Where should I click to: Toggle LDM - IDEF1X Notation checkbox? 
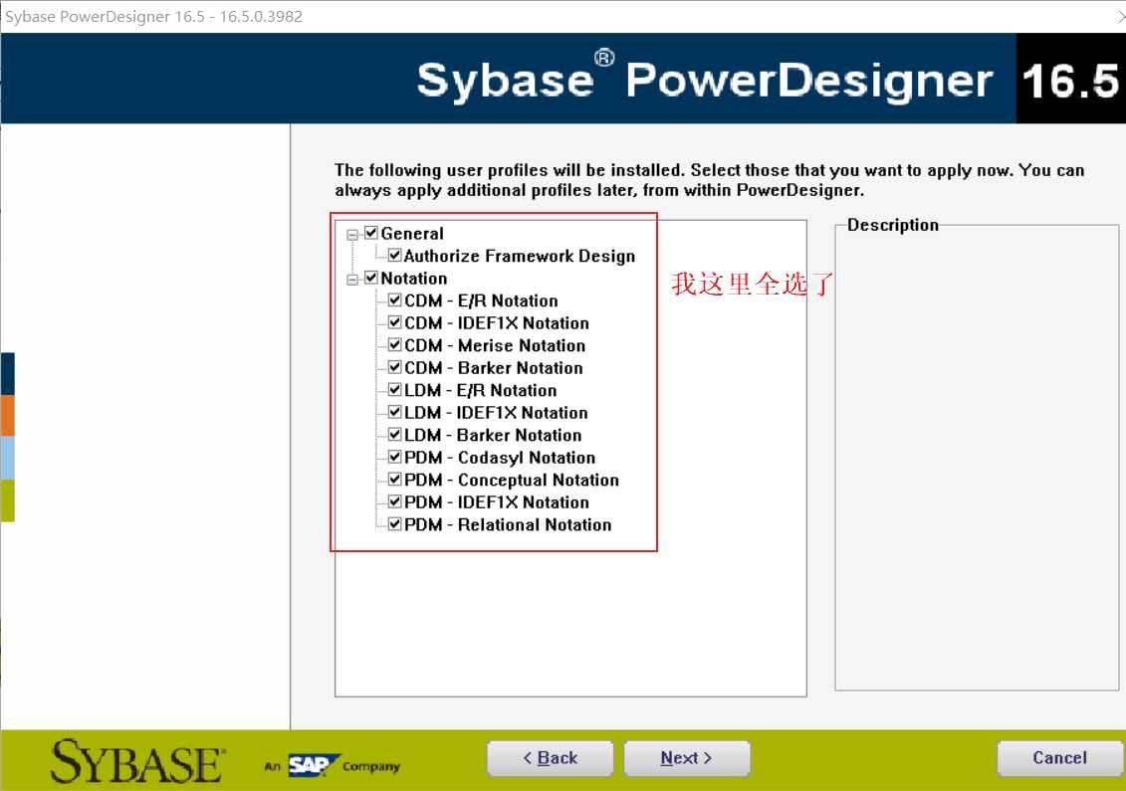pyautogui.click(x=395, y=412)
